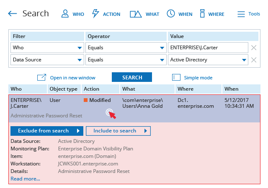Viewport: 268px width, 188px height.
Task: Click the back arrow next to Search
Action: coord(13,14)
